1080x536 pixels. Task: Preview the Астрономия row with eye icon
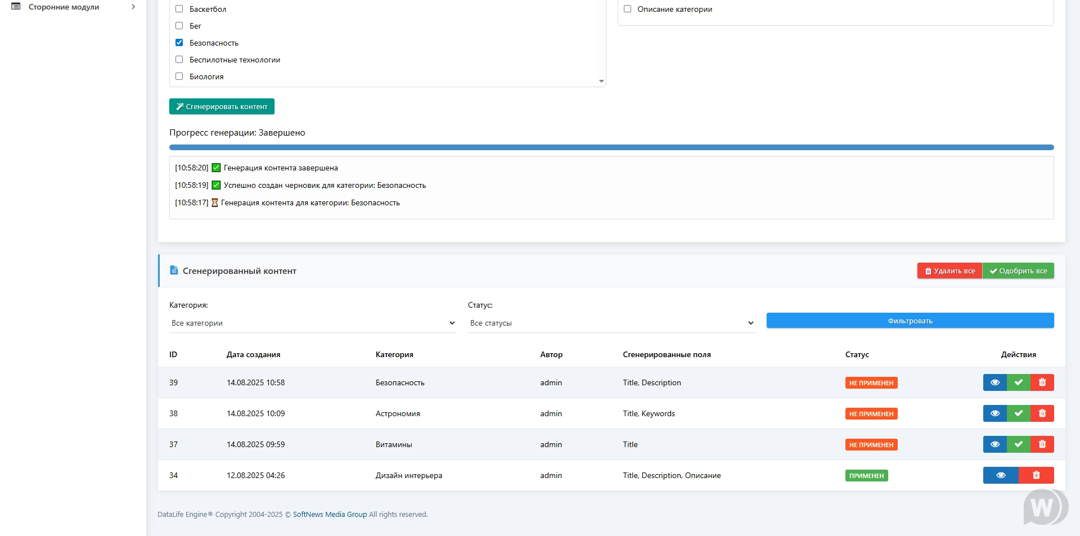(x=994, y=413)
